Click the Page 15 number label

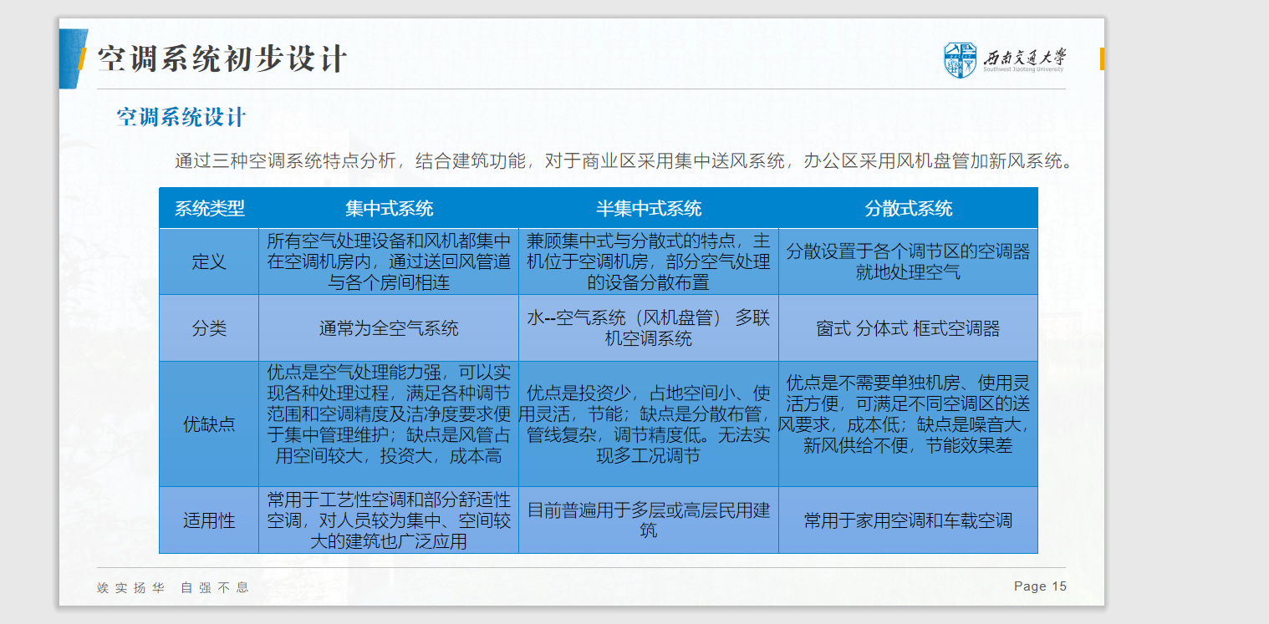click(x=1040, y=586)
